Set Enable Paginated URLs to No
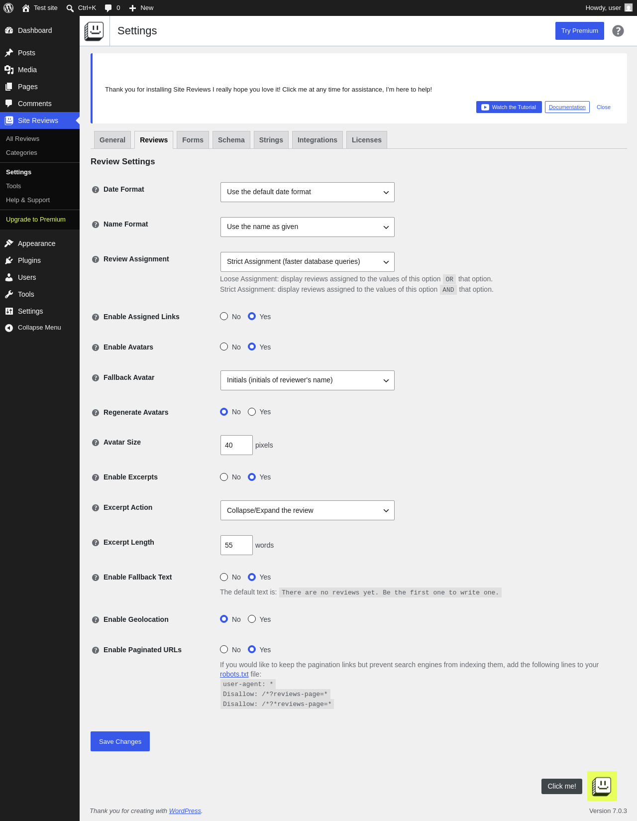Viewport: 637px width, 821px height. click(224, 649)
